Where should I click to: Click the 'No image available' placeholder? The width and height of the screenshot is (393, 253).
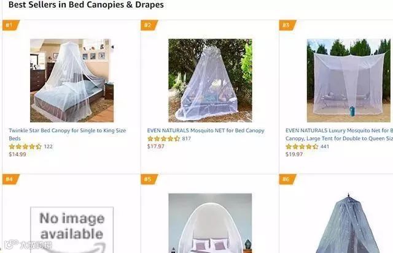(x=72, y=230)
